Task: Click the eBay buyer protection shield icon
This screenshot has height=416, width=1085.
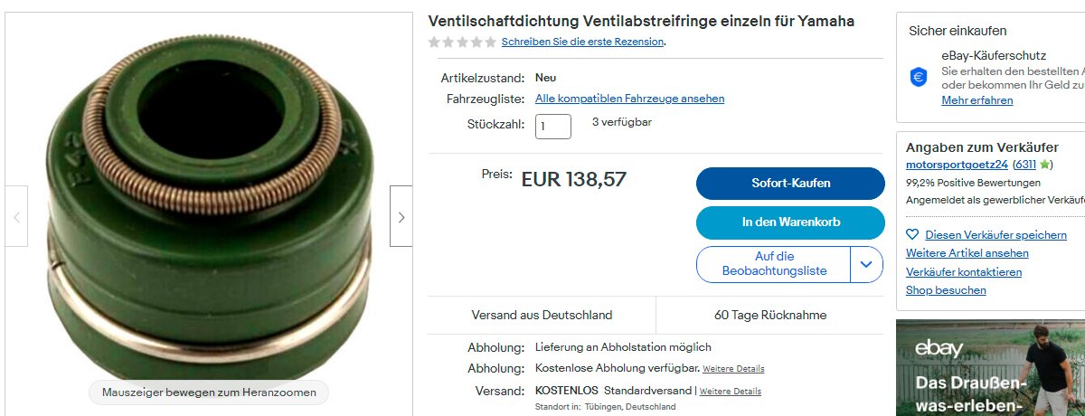Action: [x=920, y=77]
